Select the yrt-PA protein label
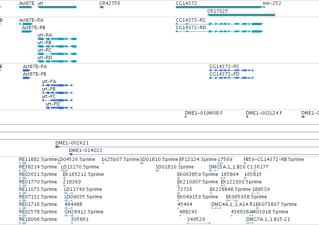The width and height of the screenshot is (319, 225). coord(49,82)
